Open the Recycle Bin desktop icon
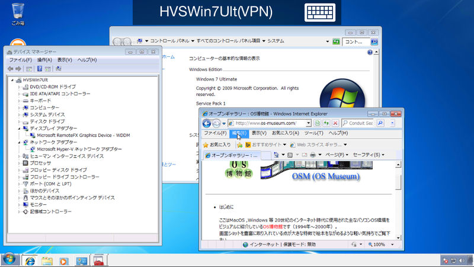 coord(18,14)
